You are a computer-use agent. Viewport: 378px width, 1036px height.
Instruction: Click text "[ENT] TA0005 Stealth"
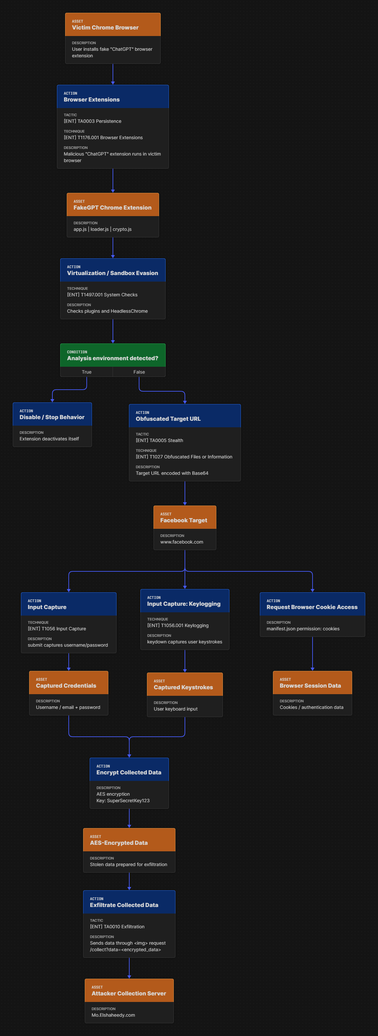(159, 440)
